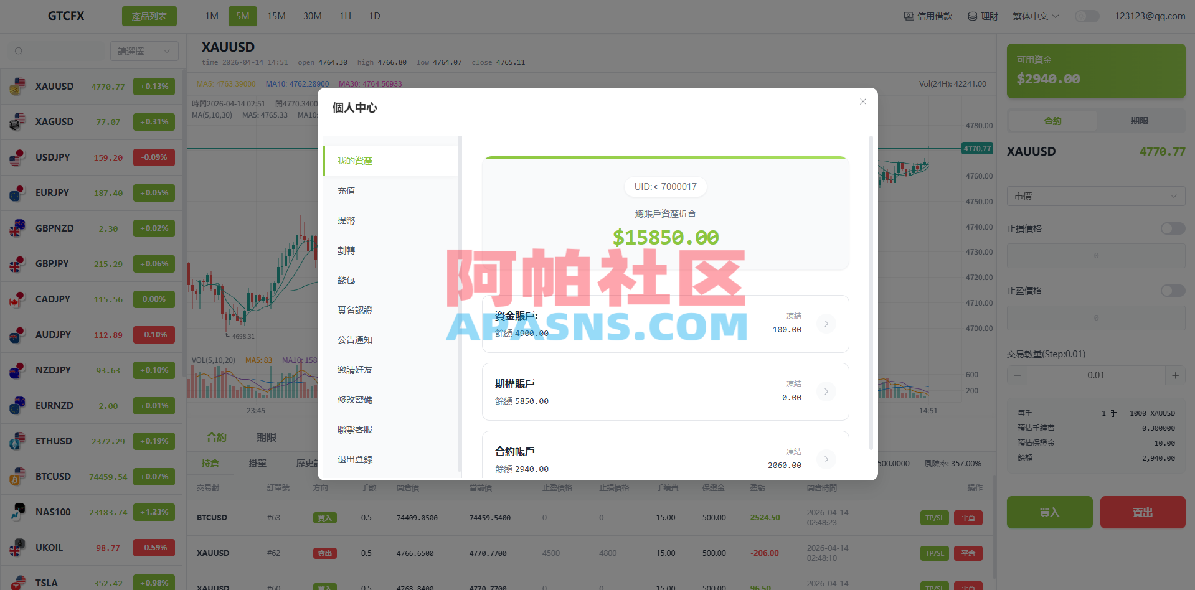
Task: Click 退出登錄 to log out
Action: 390,459
